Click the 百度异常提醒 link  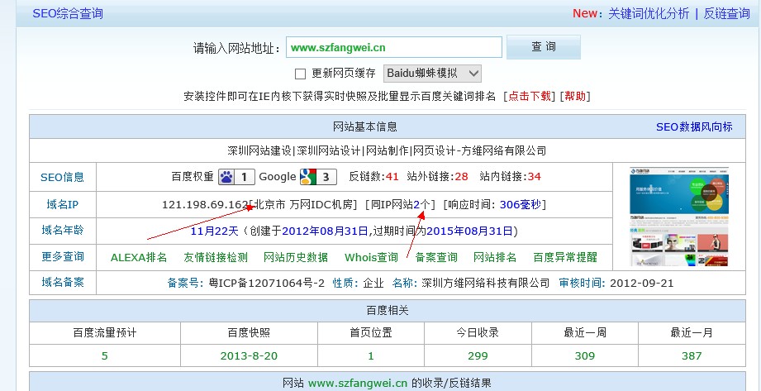pyautogui.click(x=564, y=257)
